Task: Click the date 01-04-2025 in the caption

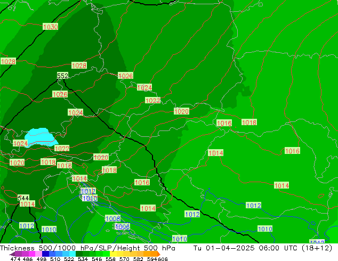Action: pos(230,248)
